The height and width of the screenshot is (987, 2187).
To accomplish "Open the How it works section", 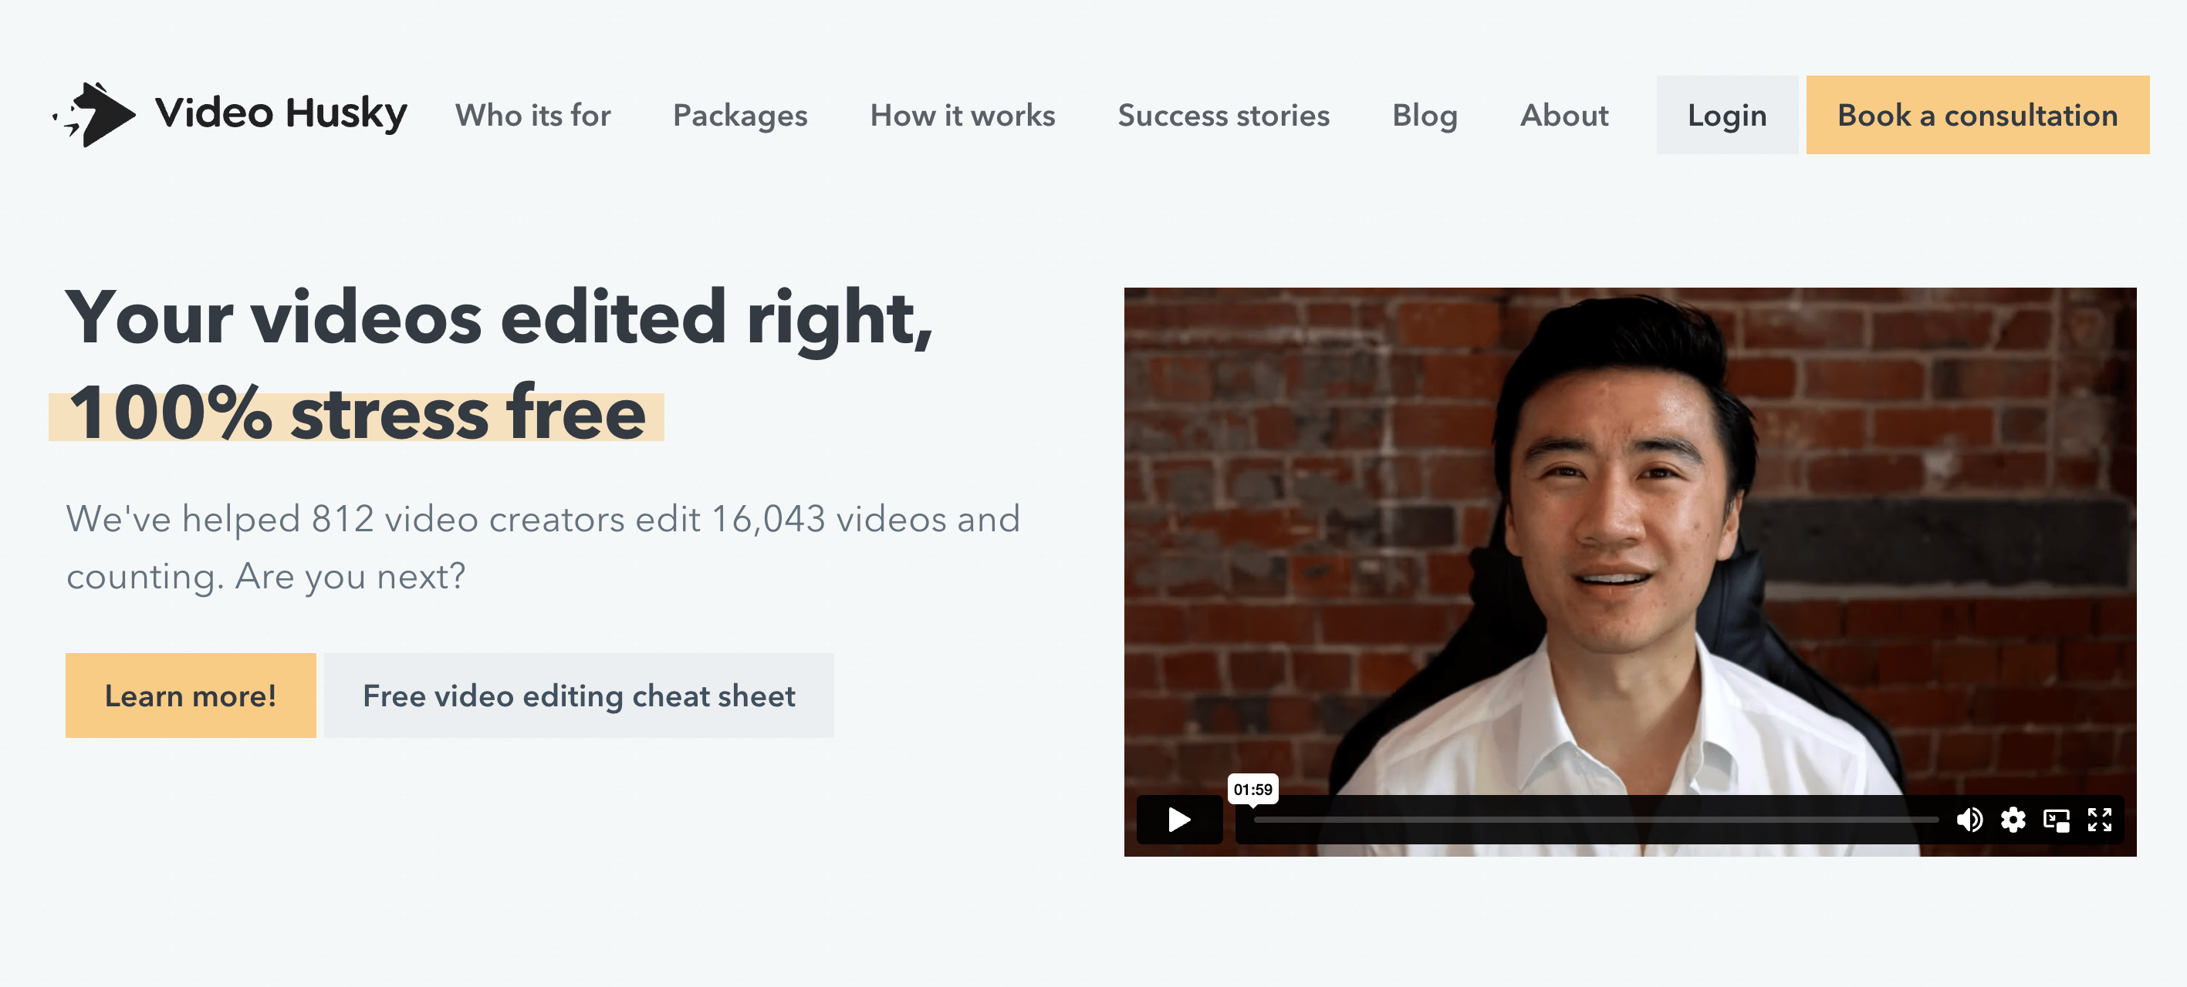I will (962, 116).
